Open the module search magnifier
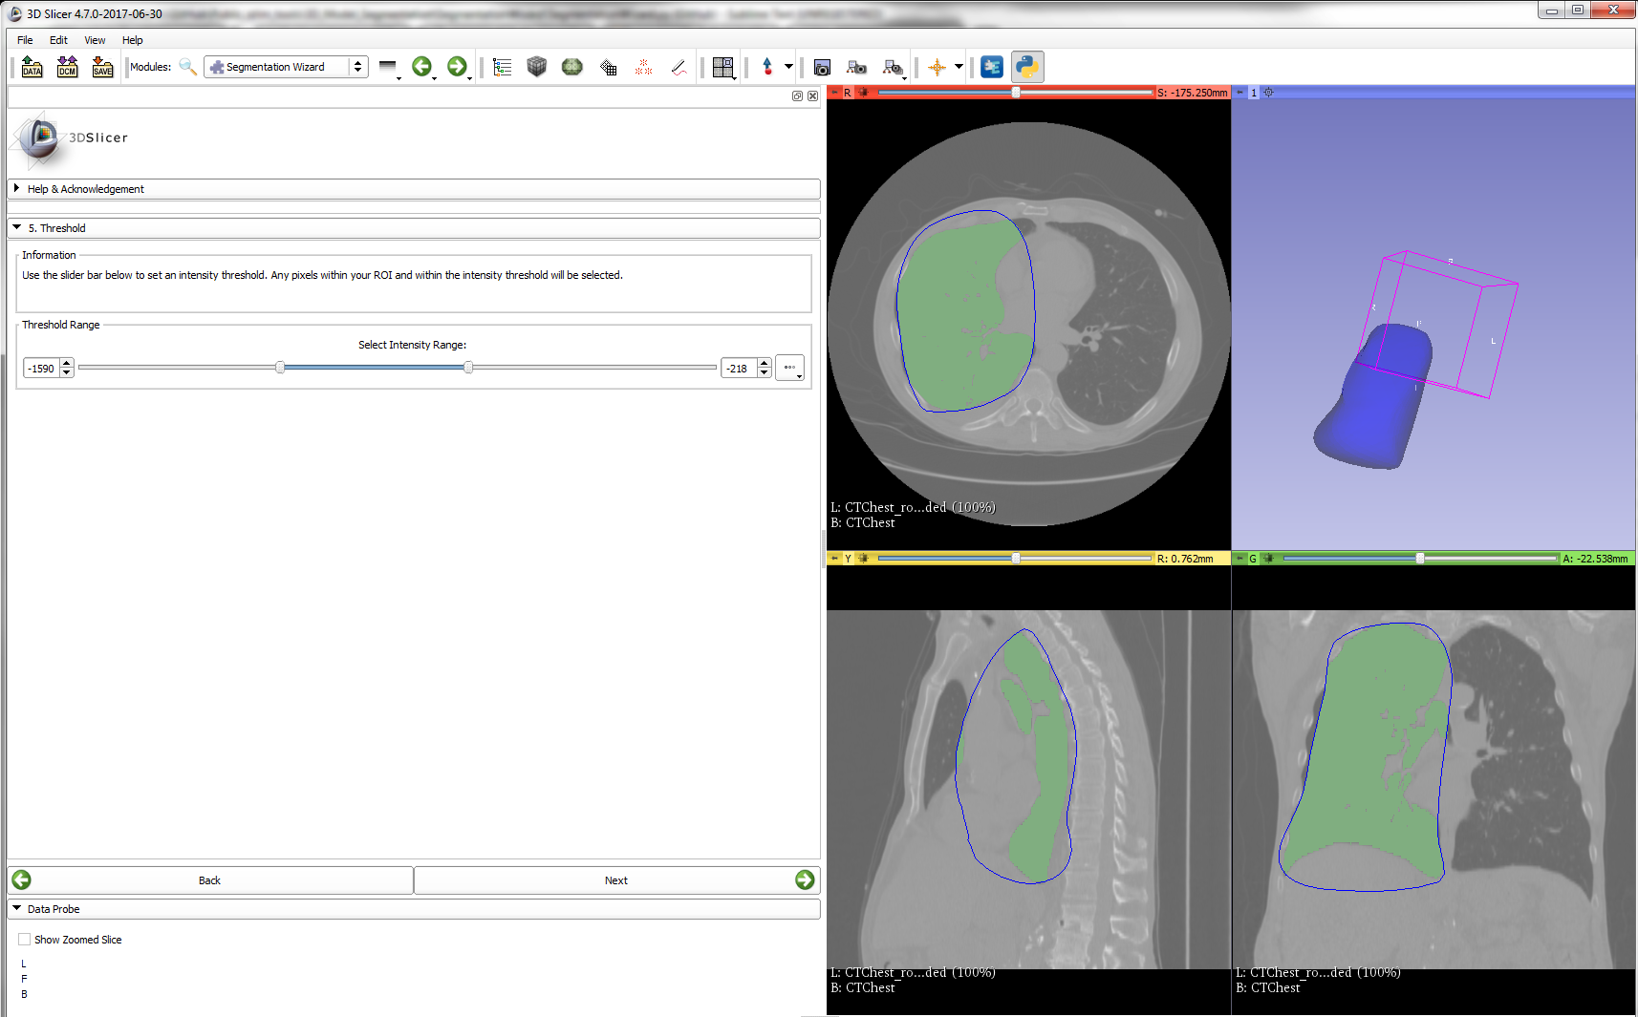 point(187,67)
